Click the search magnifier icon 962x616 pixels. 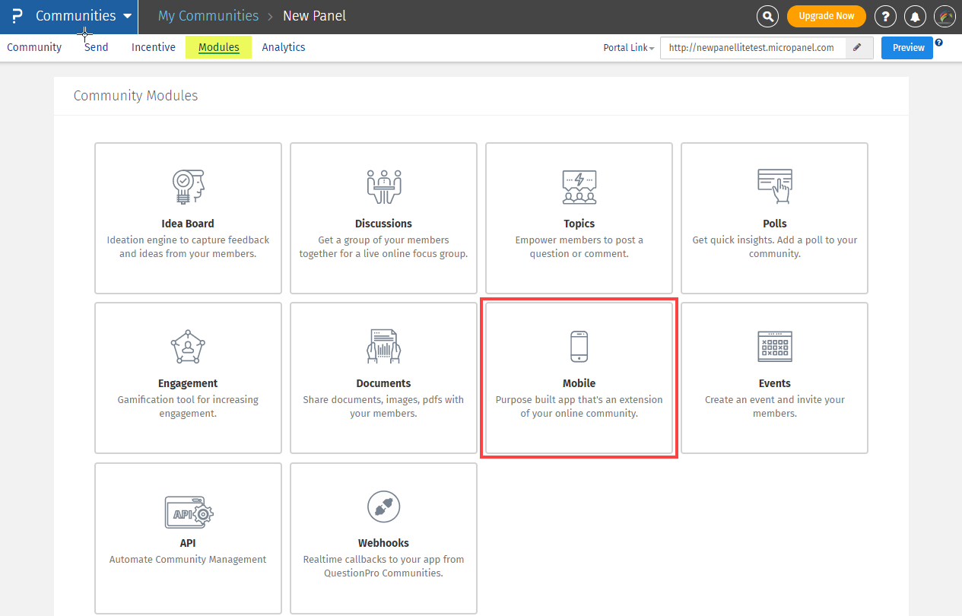(x=768, y=16)
